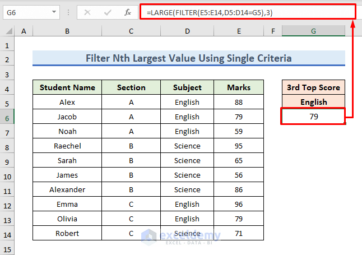Click the Select All corner triangle
This screenshot has height=255, width=362.
[7, 32]
